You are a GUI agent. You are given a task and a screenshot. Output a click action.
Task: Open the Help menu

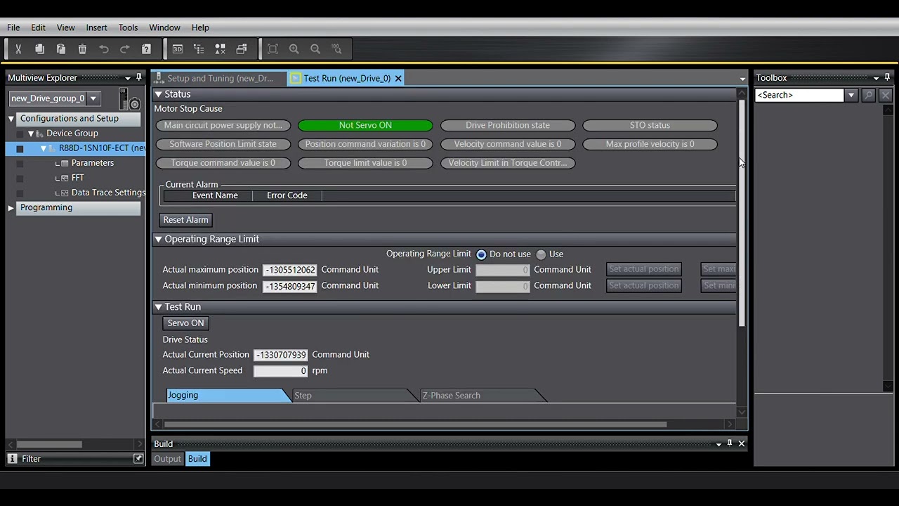pyautogui.click(x=200, y=27)
